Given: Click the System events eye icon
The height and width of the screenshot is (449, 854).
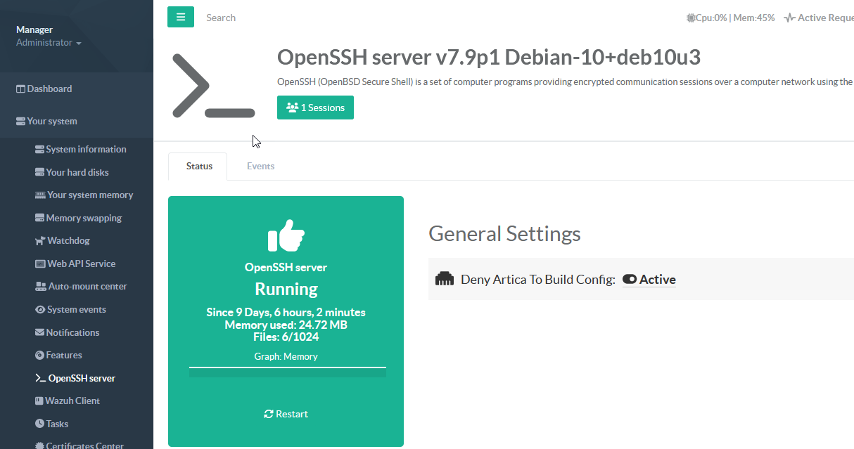Looking at the screenshot, I should (40, 310).
